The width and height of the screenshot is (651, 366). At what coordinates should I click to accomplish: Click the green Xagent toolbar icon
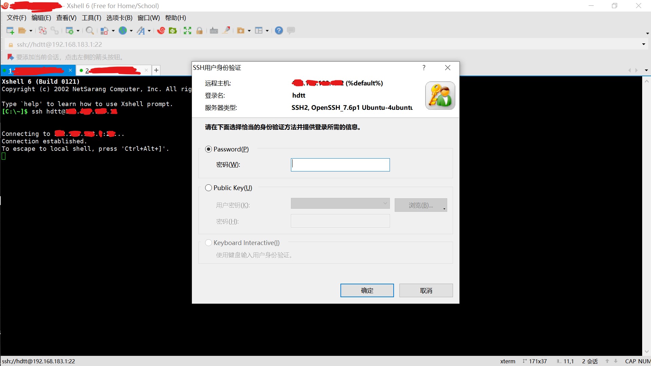[x=173, y=30]
